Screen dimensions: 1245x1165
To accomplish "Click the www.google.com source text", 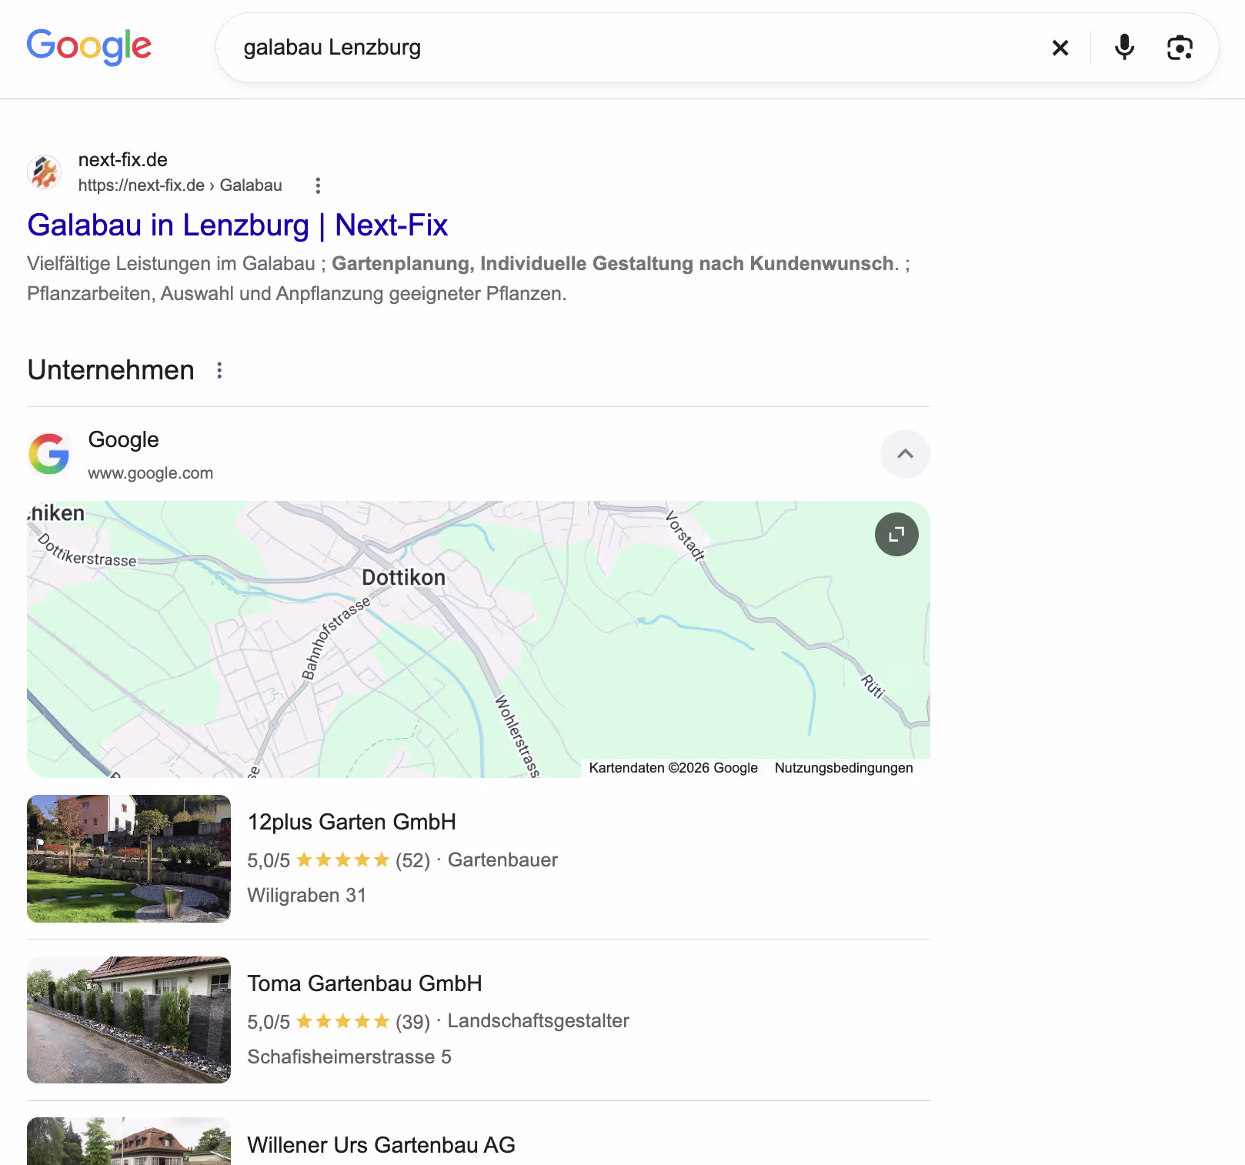I will pyautogui.click(x=151, y=473).
